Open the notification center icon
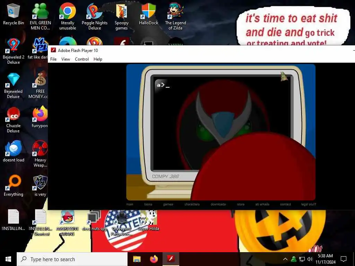Viewport: 355px width, 266px height. click(x=344, y=259)
